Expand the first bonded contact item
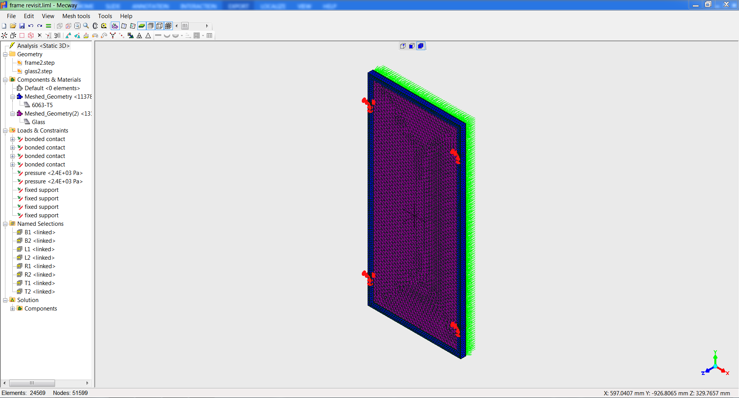 click(x=13, y=139)
